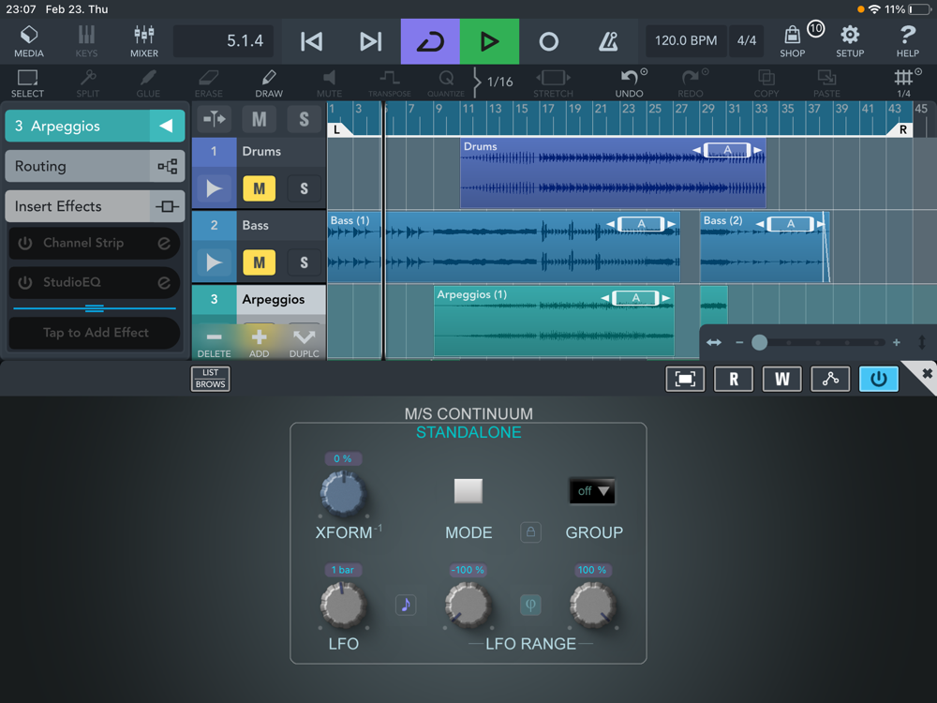Open HELP
The image size is (937, 703).
[x=907, y=41]
